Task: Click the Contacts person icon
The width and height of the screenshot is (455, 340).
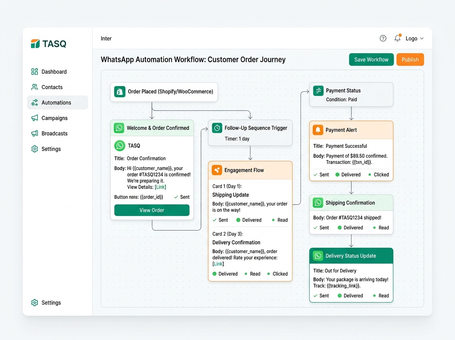Action: [x=35, y=87]
